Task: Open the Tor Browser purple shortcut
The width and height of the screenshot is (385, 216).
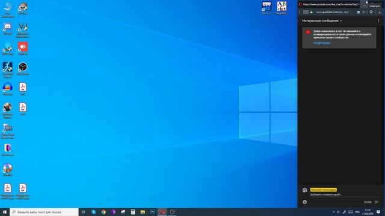Action: point(7,149)
